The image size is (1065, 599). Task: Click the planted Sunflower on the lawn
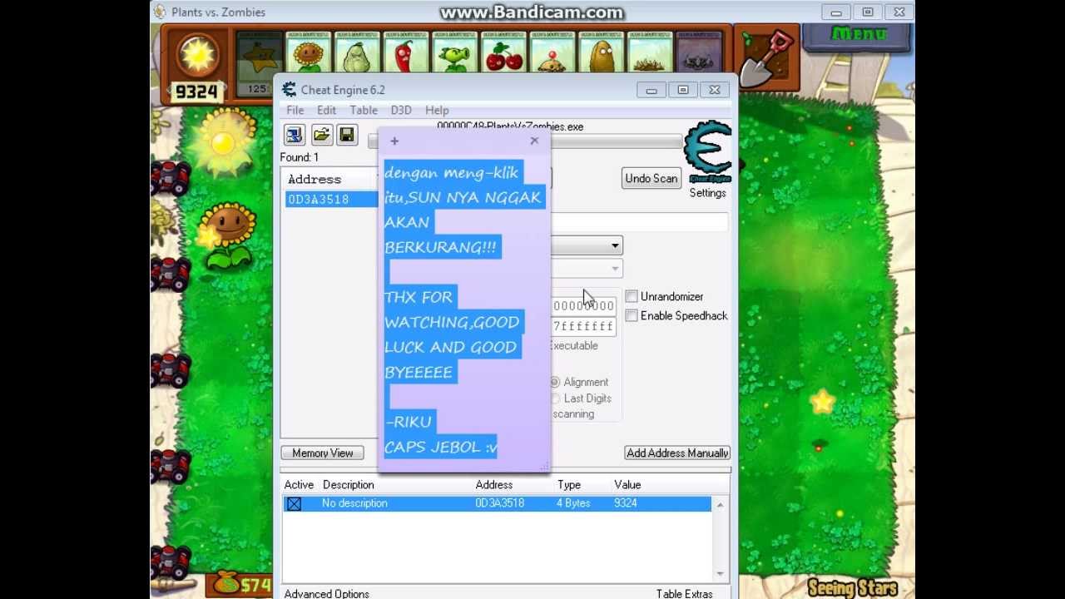tap(228, 235)
